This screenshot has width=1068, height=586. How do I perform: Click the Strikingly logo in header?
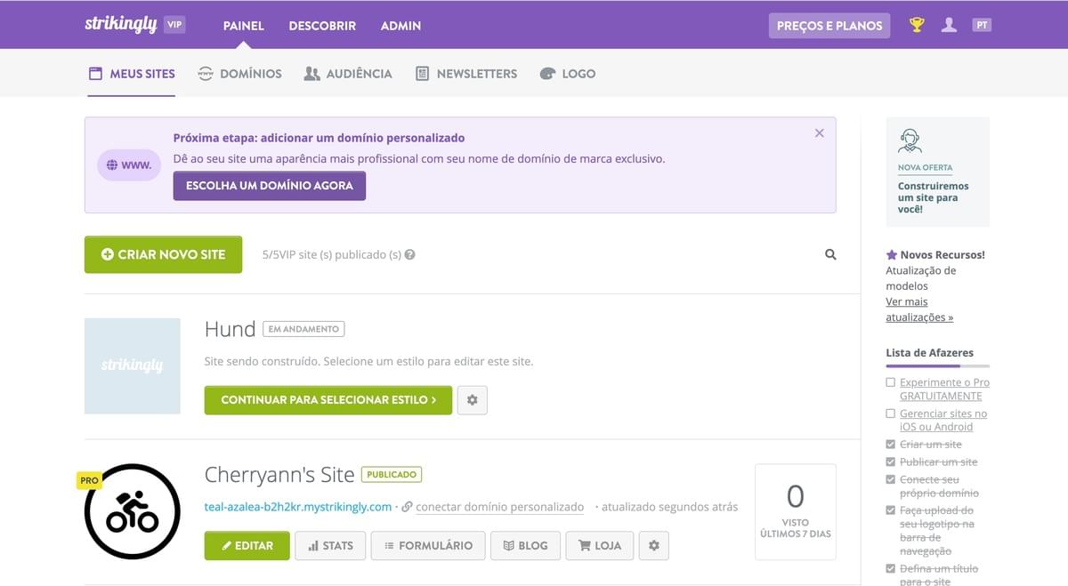pos(121,24)
